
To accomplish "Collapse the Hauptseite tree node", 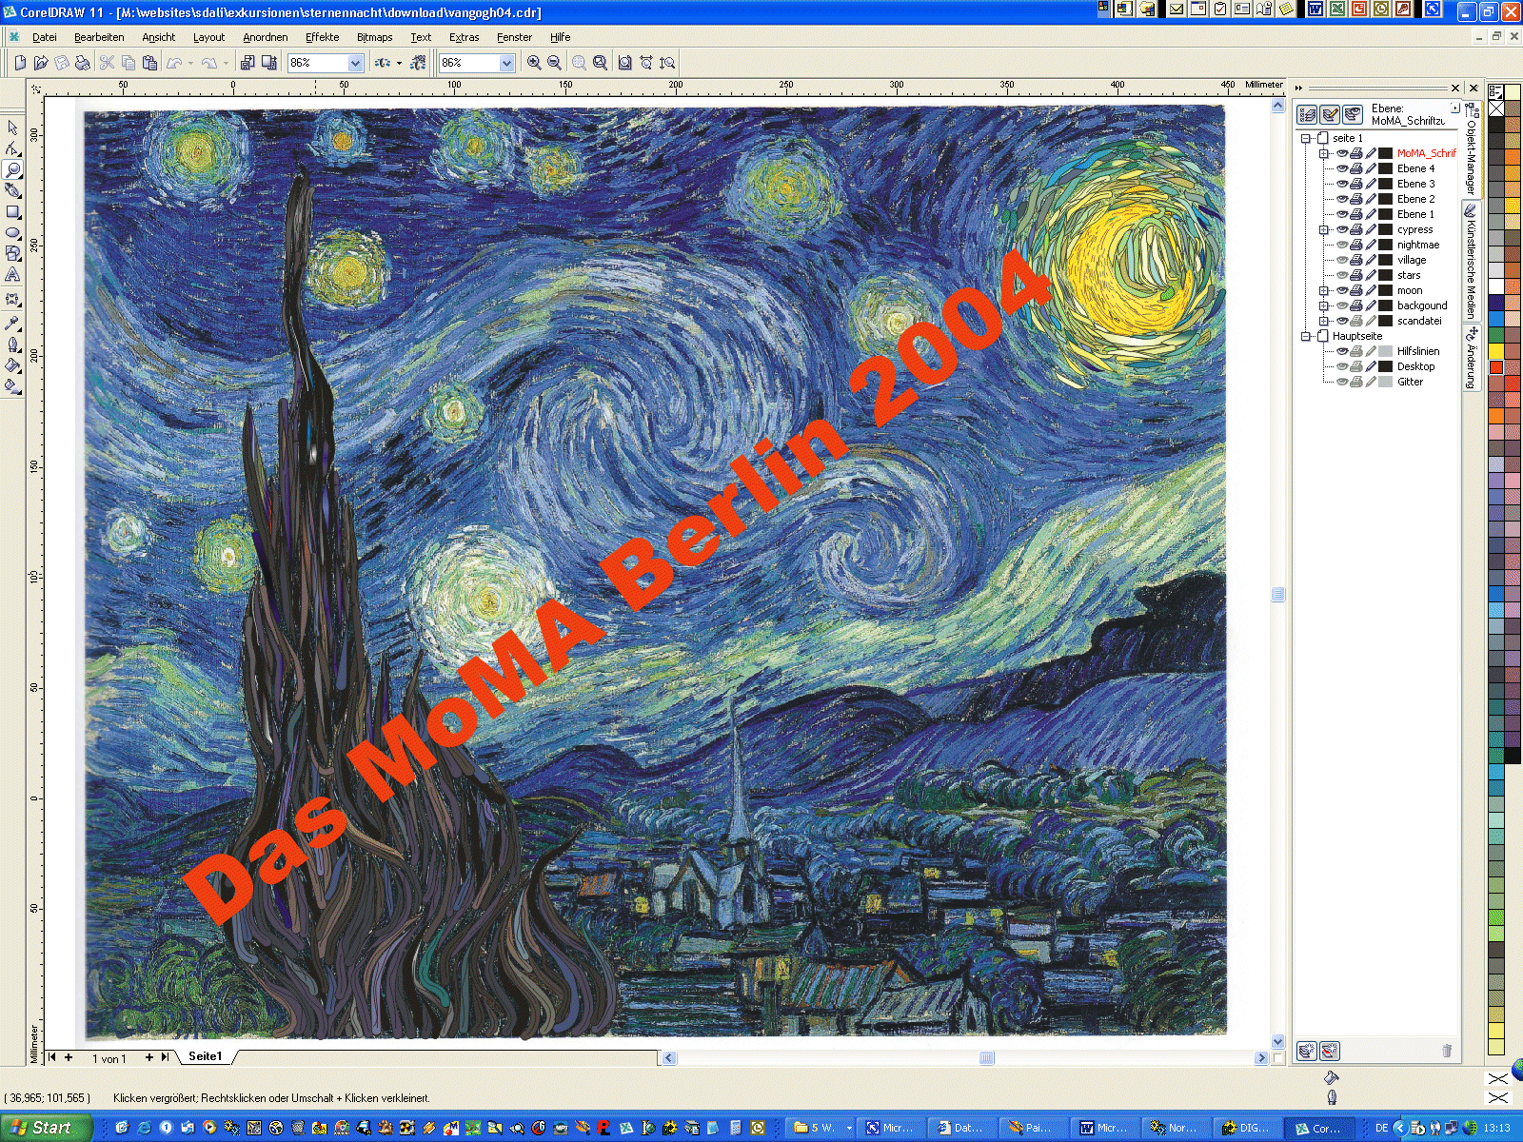I will tap(1307, 336).
